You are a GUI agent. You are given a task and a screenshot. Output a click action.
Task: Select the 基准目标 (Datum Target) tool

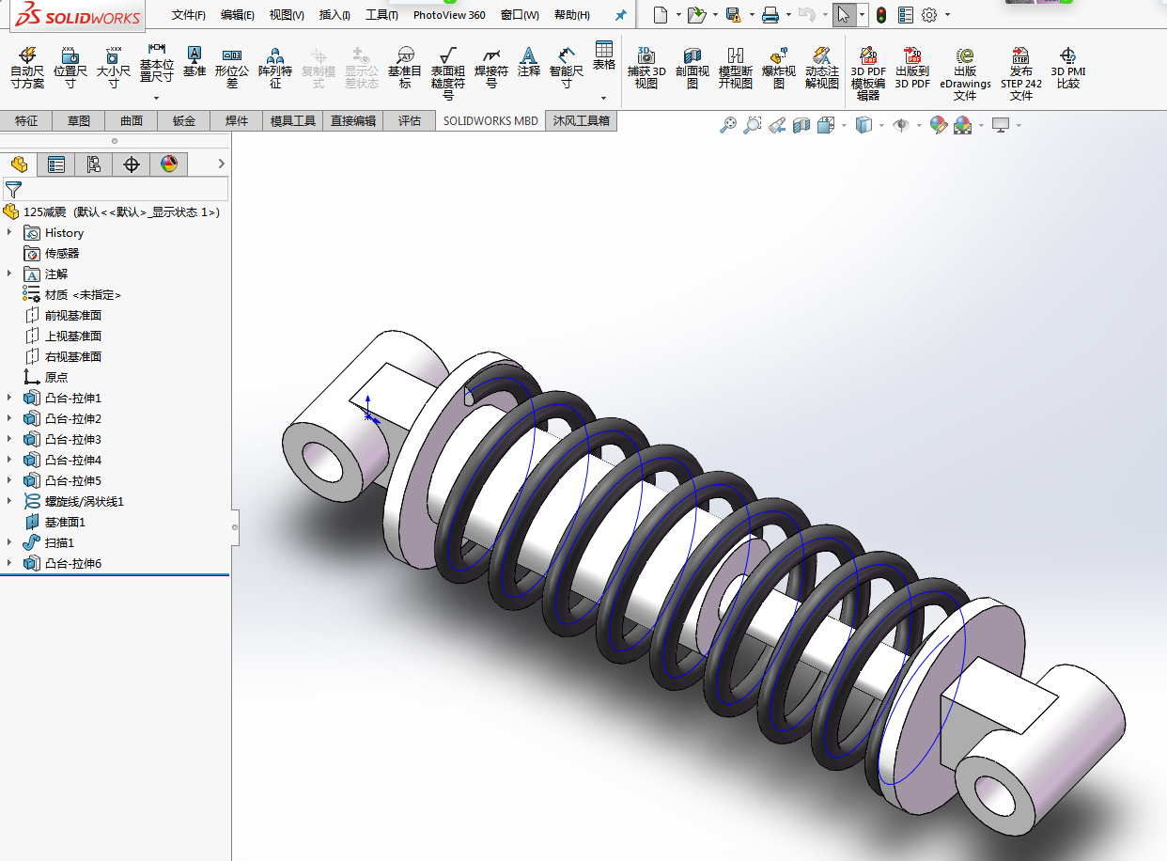(x=405, y=68)
